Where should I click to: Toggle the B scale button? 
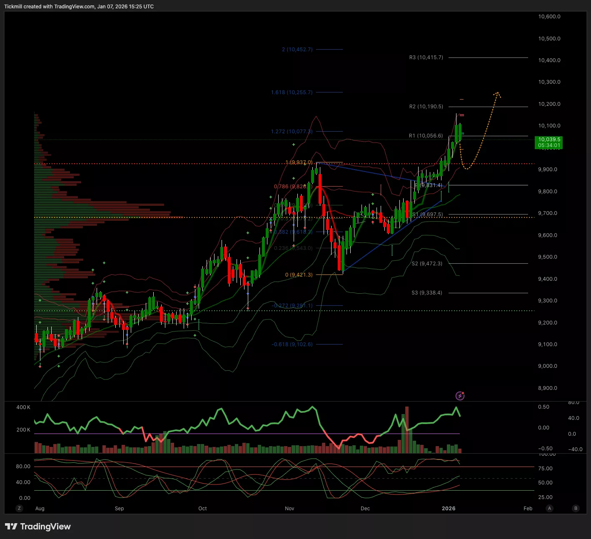coord(576,508)
